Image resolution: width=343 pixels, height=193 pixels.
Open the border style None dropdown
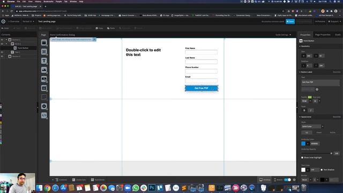(306, 180)
